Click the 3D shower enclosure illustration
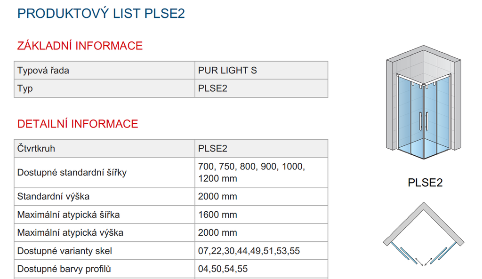Screen dimensions: 482x279 point(424,102)
